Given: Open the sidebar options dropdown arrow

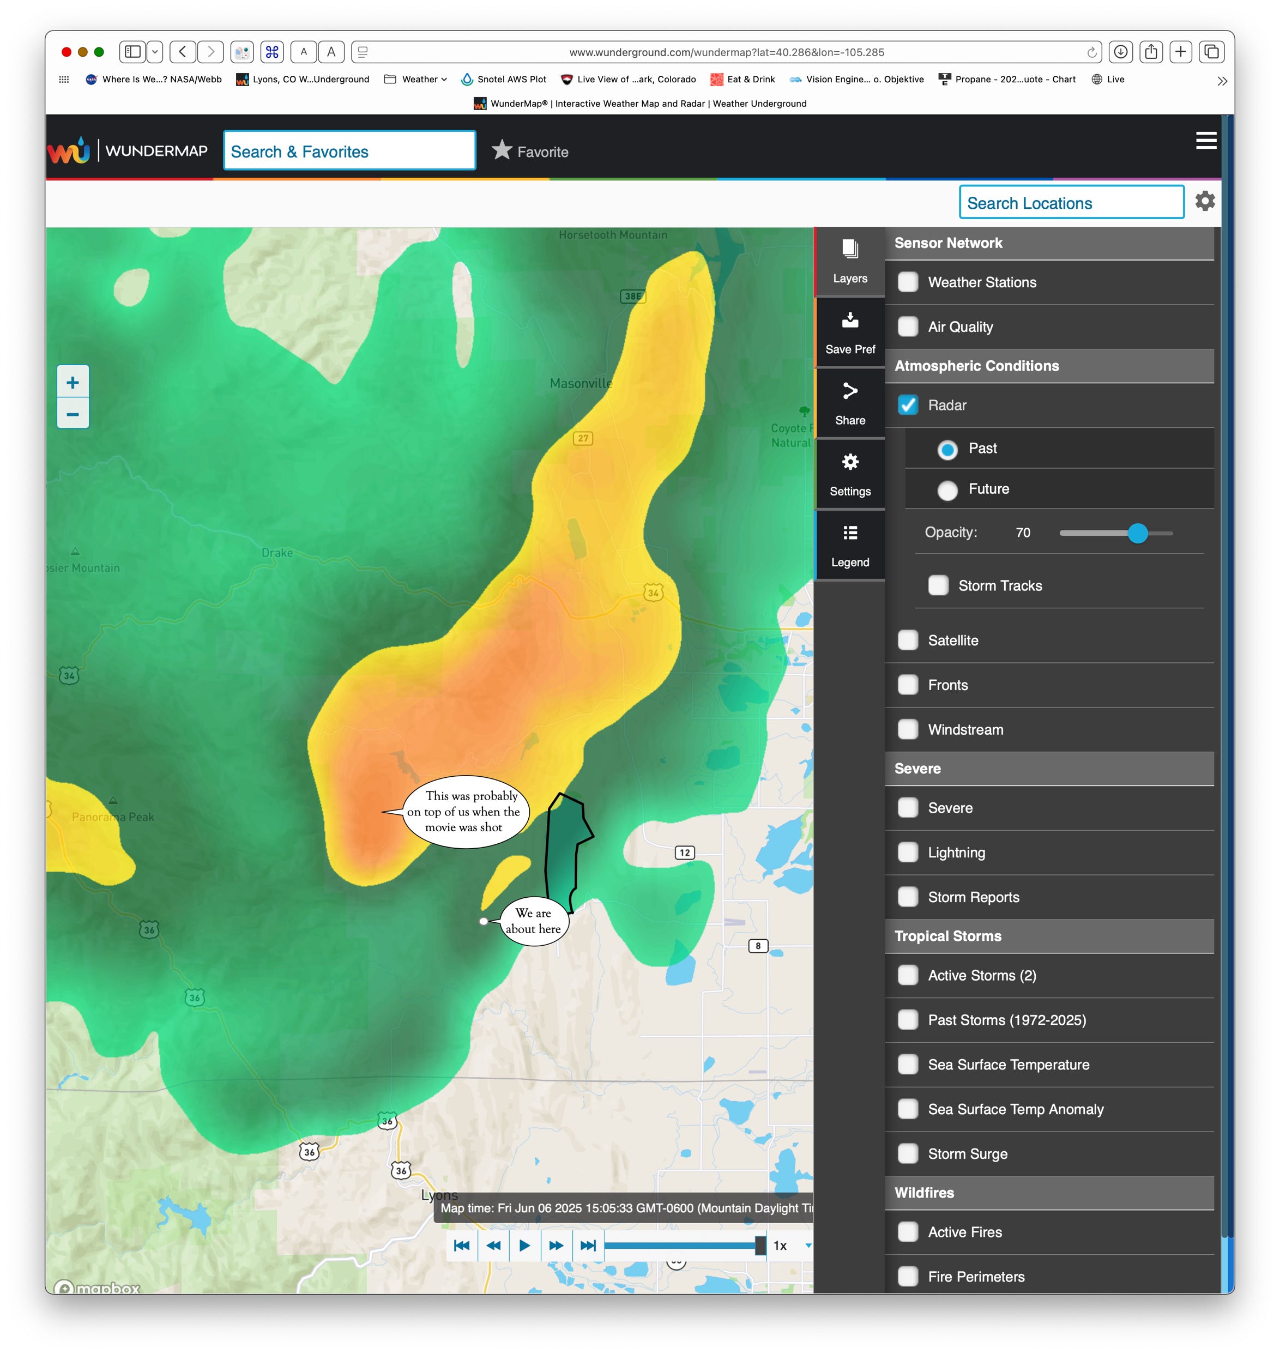Looking at the screenshot, I should [x=155, y=52].
